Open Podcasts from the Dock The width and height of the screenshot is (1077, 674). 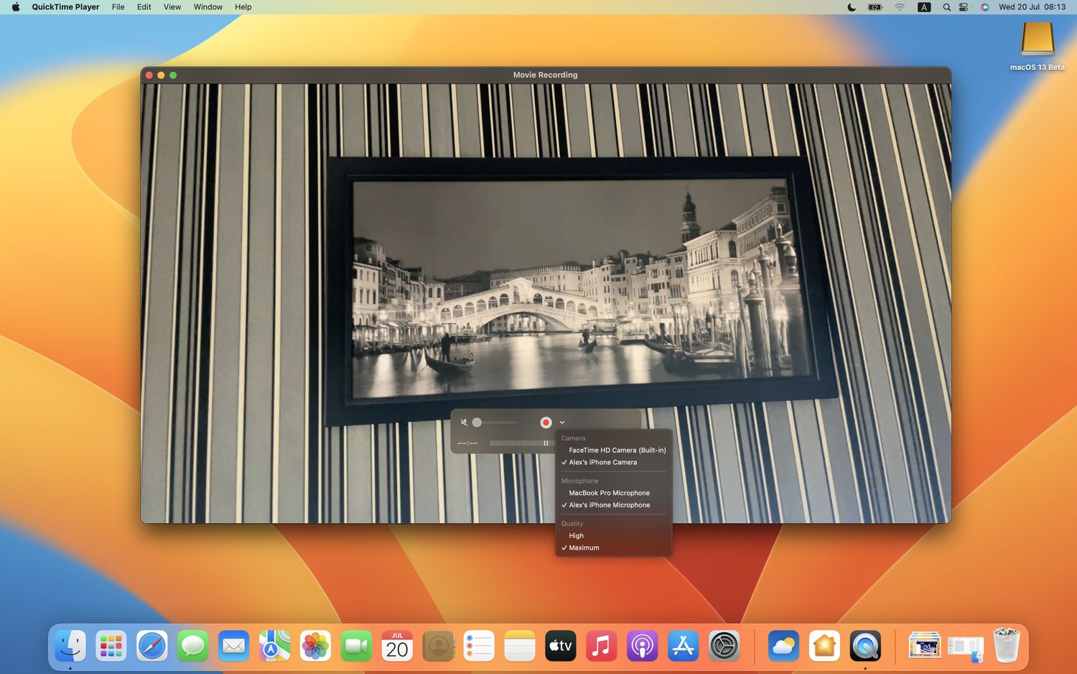(643, 646)
